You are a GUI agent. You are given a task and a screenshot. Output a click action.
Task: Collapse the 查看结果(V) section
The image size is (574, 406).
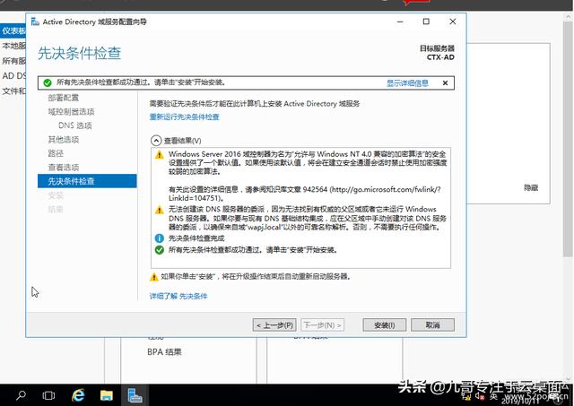tap(156, 141)
